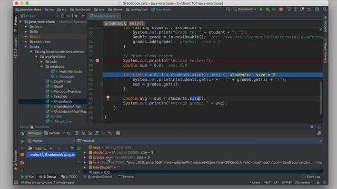Click Show Execution Point icon

click(x=68, y=133)
